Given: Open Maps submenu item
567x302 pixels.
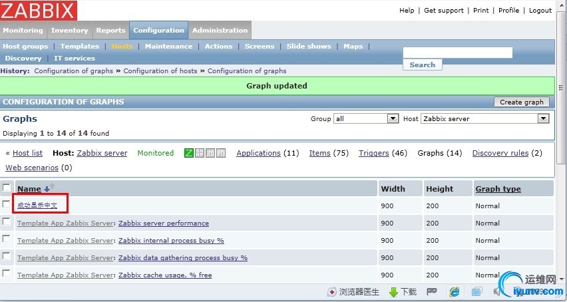Looking at the screenshot, I should point(353,47).
